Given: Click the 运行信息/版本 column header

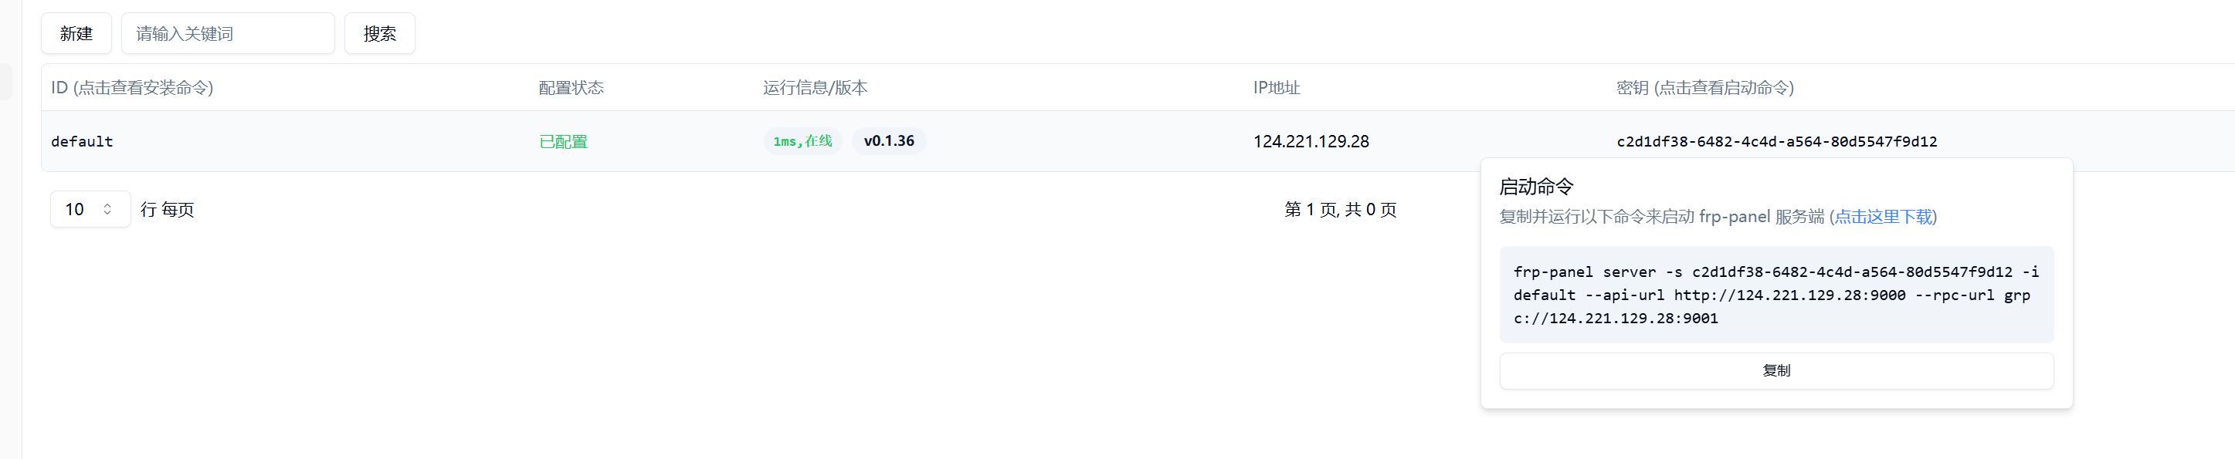Looking at the screenshot, I should (x=815, y=87).
